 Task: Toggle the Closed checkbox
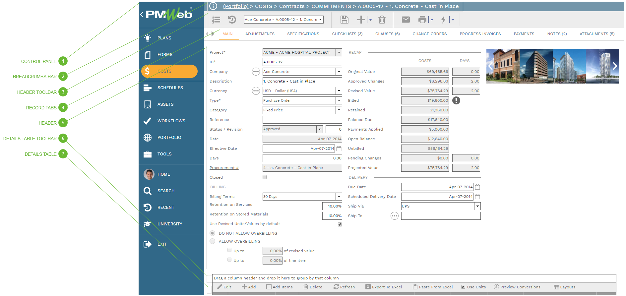pos(265,177)
